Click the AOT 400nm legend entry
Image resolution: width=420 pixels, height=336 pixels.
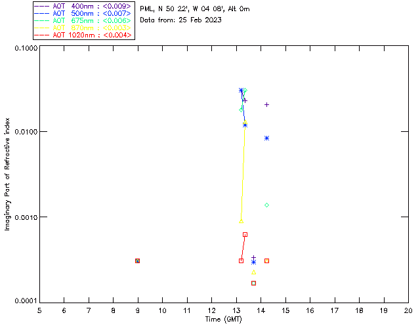(83, 6)
